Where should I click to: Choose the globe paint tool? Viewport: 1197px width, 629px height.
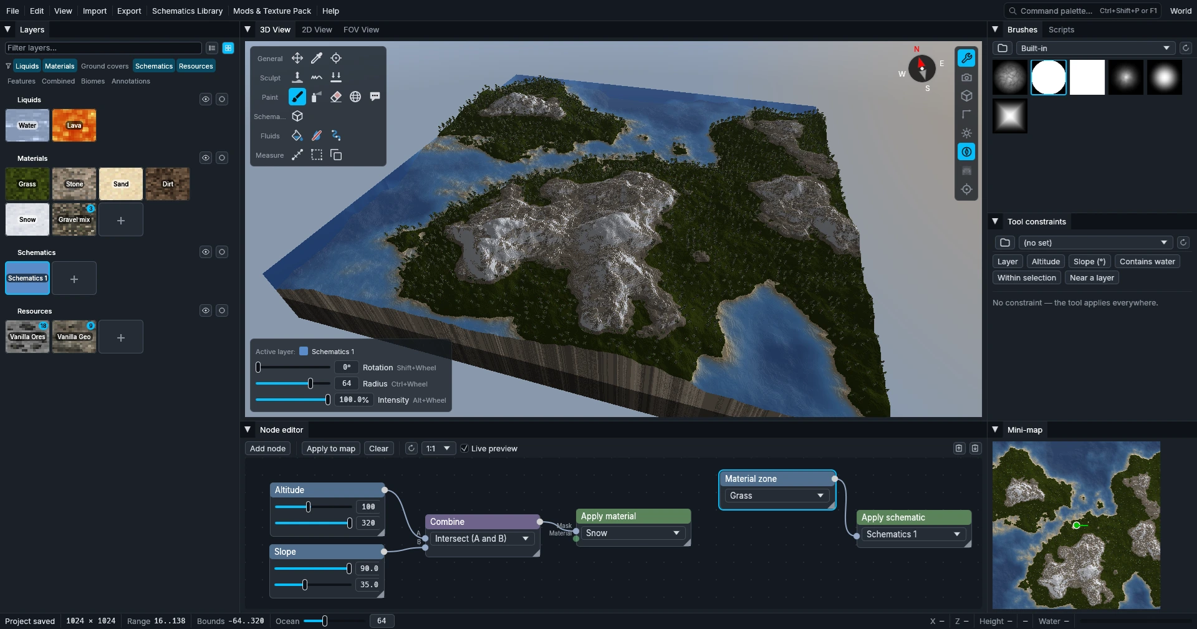355,97
